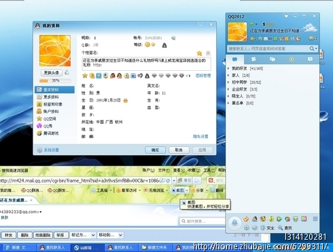Image resolution: width=333 pixels, height=252 pixels.
Task: Click the profile avatar picture in 我的资料 window
Action: [x=55, y=50]
